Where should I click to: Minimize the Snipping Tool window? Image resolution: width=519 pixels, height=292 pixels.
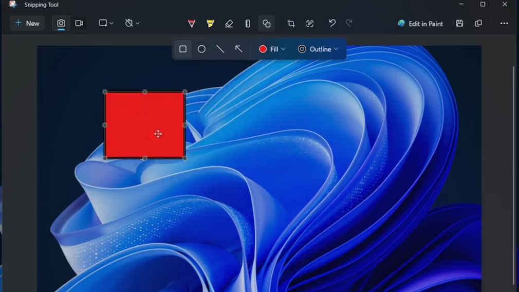[x=461, y=4]
